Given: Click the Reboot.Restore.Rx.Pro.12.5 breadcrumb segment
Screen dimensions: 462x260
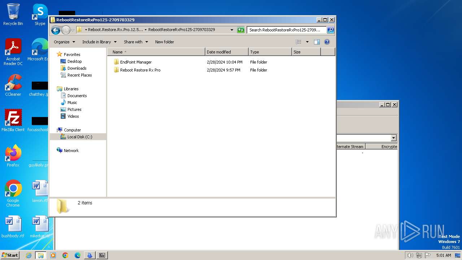Looking at the screenshot, I should [115, 30].
